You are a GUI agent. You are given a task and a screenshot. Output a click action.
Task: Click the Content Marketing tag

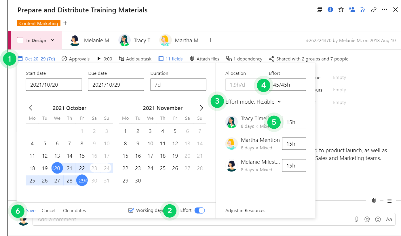pyautogui.click(x=39, y=23)
